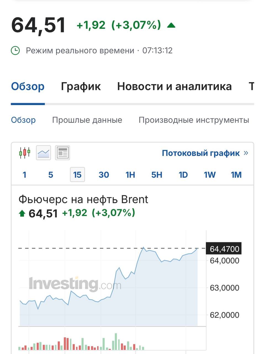
Task: Open Производные инструменты subtab
Action: [194, 120]
